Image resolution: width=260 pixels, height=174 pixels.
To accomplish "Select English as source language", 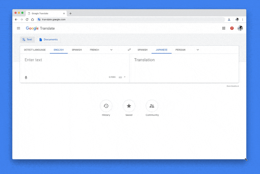I will coord(59,50).
